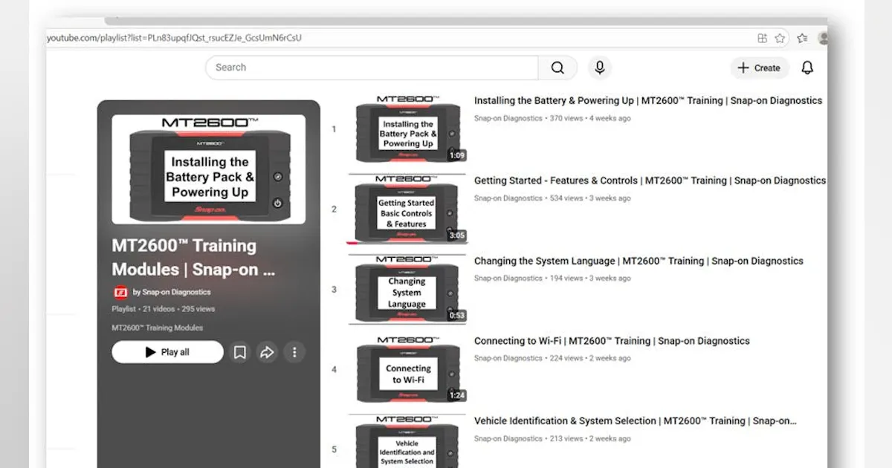
Task: Click the Create button
Action: [759, 68]
